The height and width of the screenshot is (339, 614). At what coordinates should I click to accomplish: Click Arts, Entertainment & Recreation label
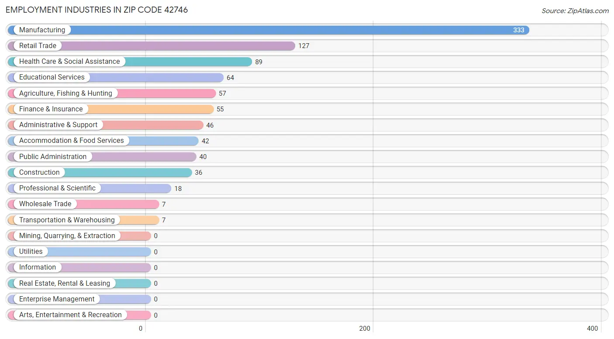coord(70,315)
